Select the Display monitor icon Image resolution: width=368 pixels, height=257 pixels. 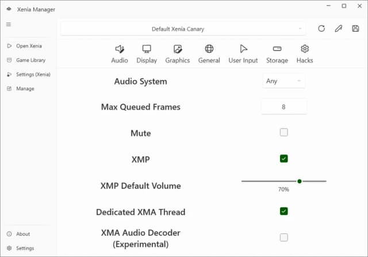point(147,49)
